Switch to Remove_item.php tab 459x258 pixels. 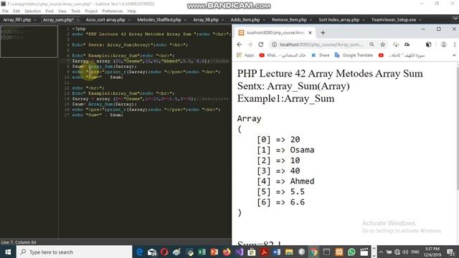point(289,20)
